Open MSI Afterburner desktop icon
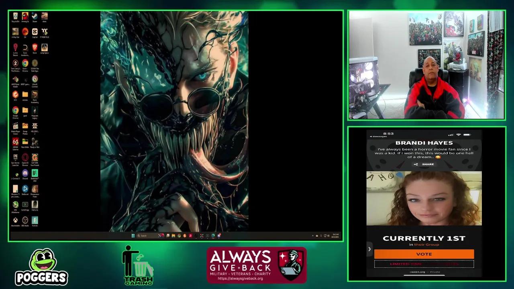The width and height of the screenshot is (514, 289). pos(15,206)
